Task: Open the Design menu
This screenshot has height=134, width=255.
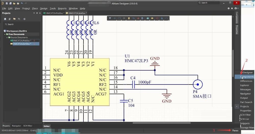Action: [44, 8]
